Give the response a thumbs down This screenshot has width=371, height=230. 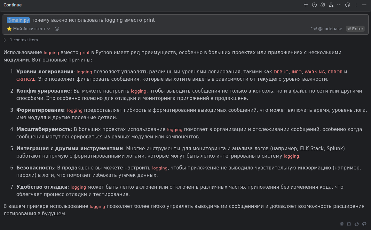click(364, 224)
